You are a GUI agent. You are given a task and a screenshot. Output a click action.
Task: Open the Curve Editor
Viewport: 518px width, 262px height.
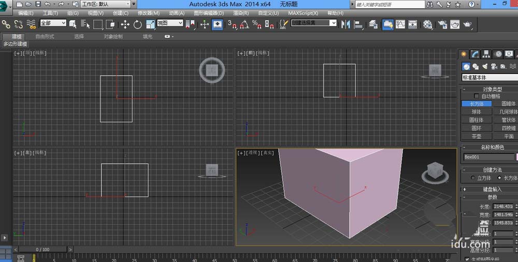(x=400, y=24)
